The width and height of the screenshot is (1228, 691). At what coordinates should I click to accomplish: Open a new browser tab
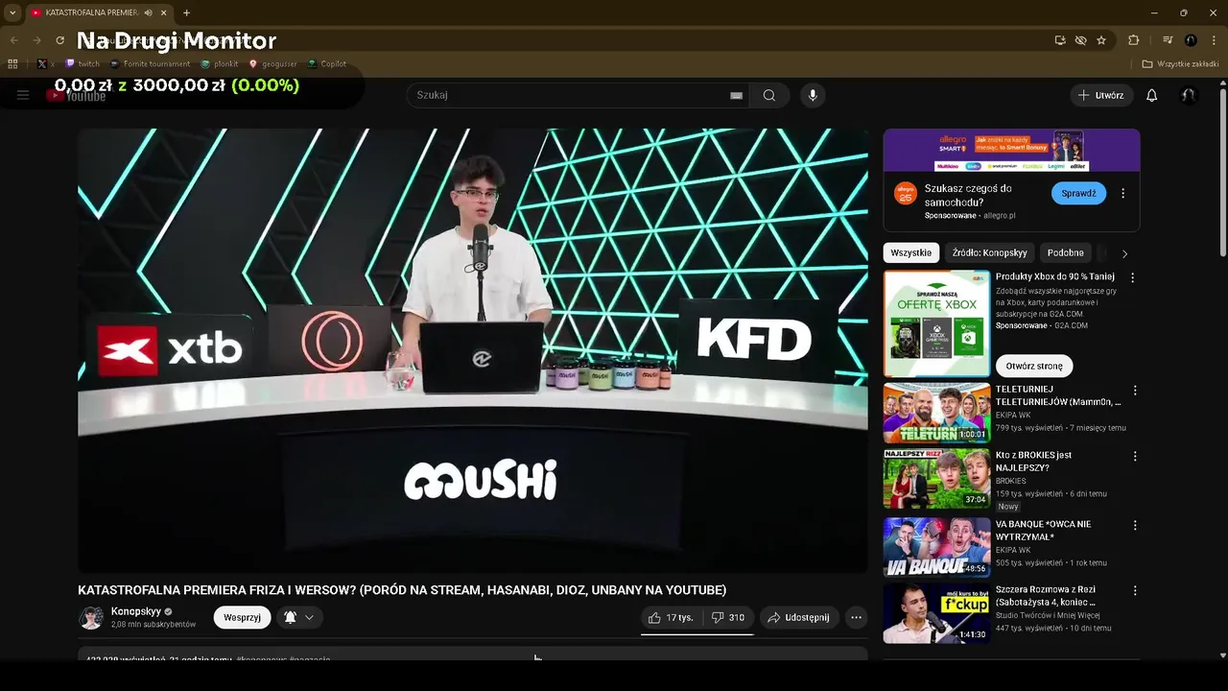(186, 12)
